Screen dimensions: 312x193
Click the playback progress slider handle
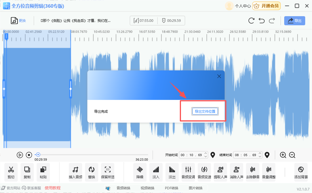click(38, 155)
